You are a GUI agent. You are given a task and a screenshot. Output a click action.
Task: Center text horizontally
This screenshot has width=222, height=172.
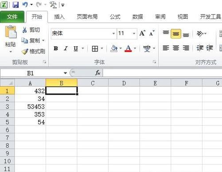point(176,48)
